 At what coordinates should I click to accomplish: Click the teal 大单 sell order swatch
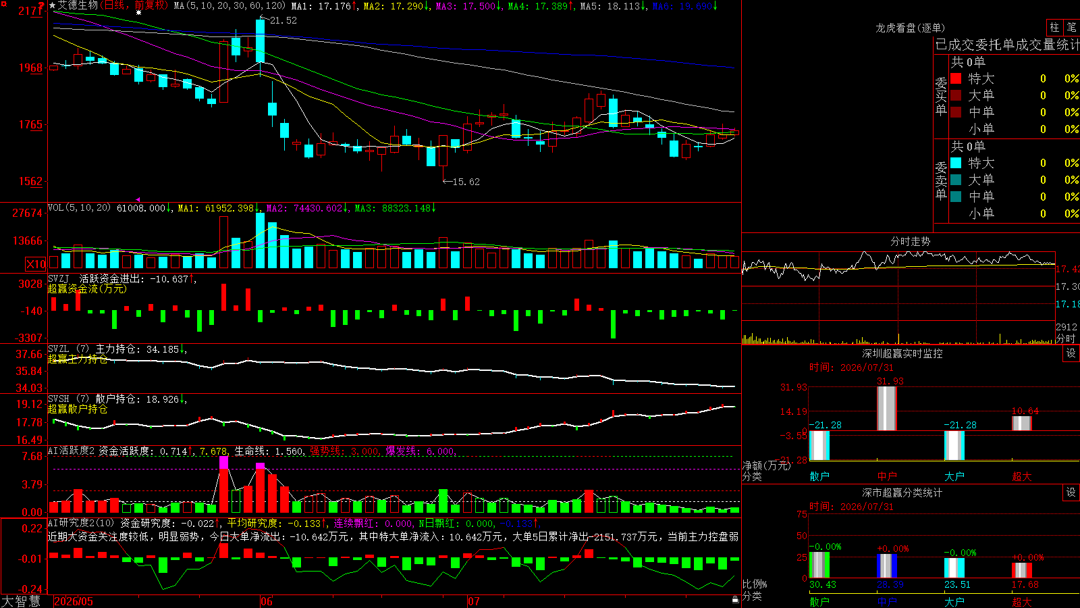[956, 180]
